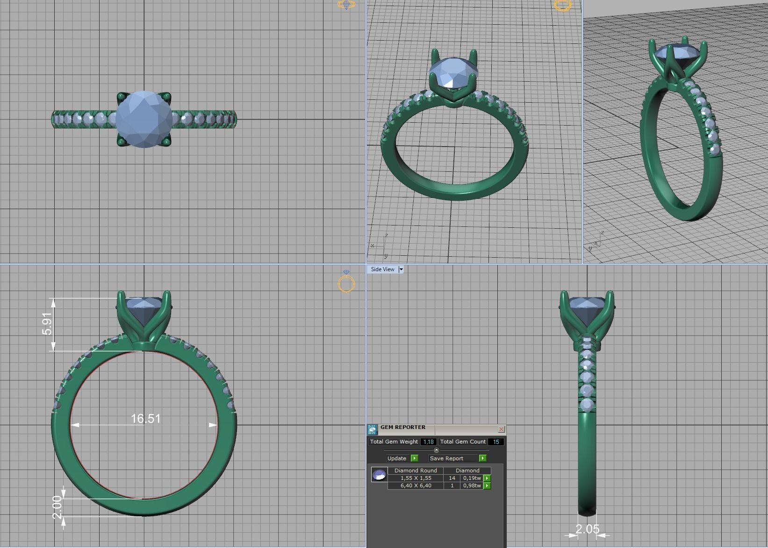Click the green arrow for the 0,19tw row
The height and width of the screenshot is (548, 768).
coord(487,478)
